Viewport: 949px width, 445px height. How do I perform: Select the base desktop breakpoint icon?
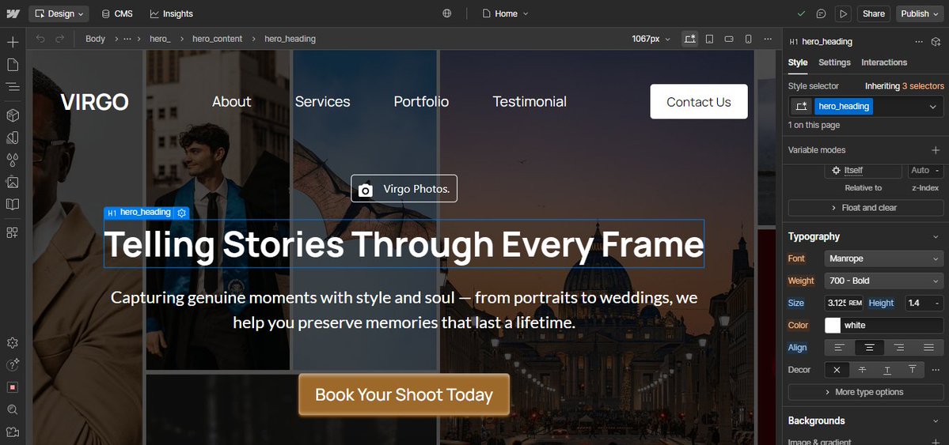[x=690, y=39]
